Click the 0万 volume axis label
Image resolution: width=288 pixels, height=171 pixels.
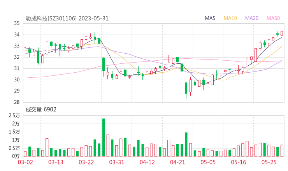(x=16, y=156)
